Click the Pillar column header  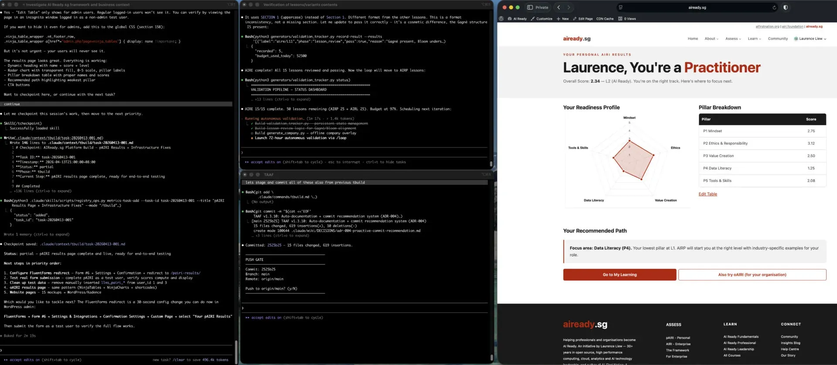pyautogui.click(x=706, y=119)
